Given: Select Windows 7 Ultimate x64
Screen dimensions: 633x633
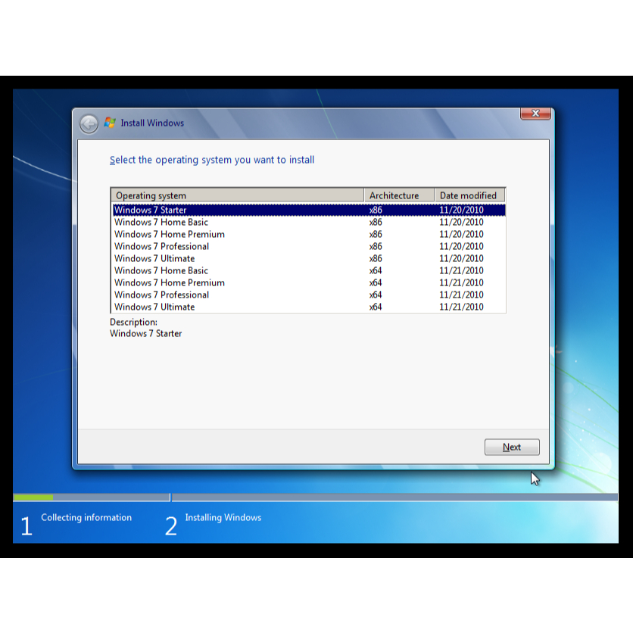Looking at the screenshot, I should click(309, 307).
